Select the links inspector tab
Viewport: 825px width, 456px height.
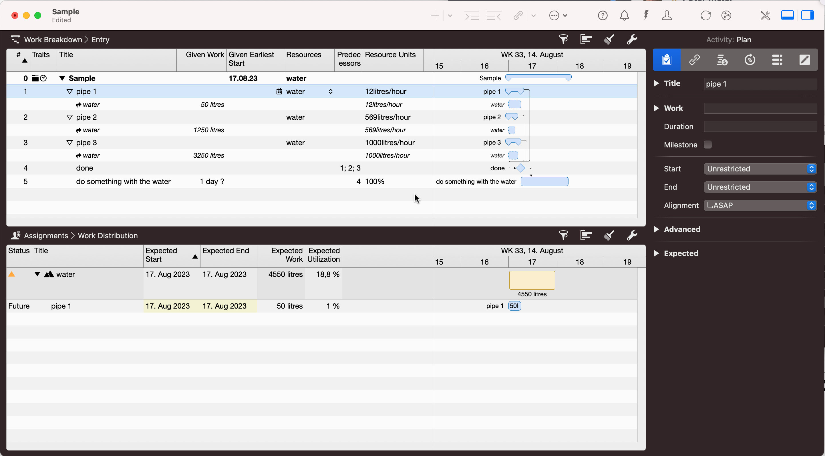click(x=694, y=59)
